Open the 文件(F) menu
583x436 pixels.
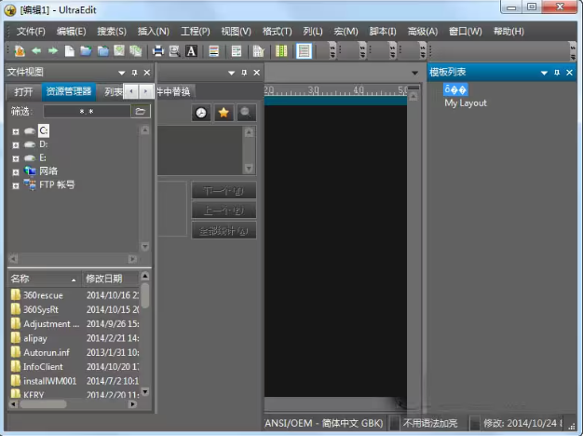tap(30, 31)
